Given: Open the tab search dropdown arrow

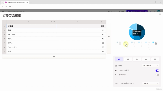Looking at the screenshot, I should [x=2, y=2].
